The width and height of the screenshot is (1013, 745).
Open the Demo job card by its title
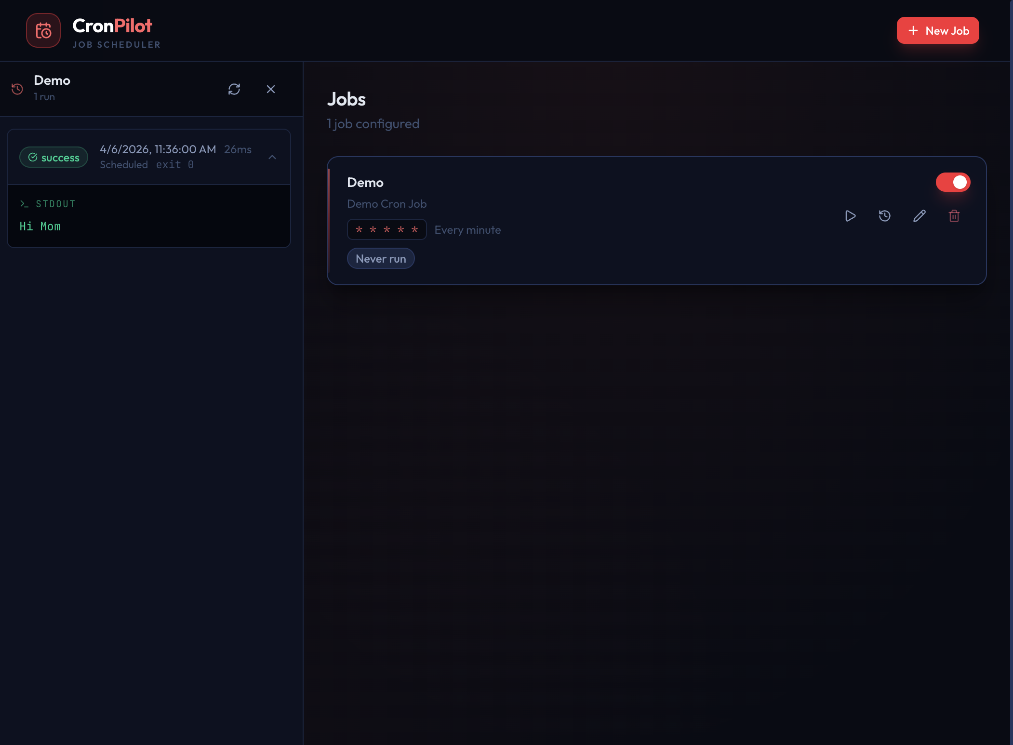click(x=365, y=182)
